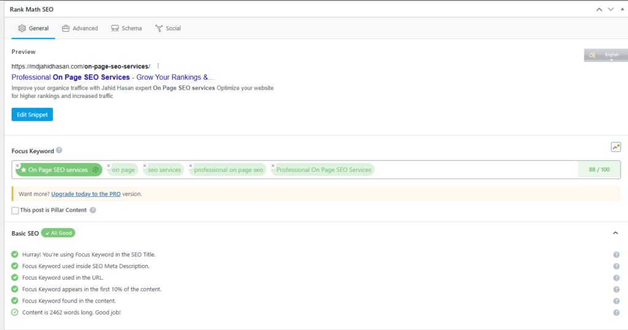Open the snippet preview three-dot menu
This screenshot has height=330, width=628.
pyautogui.click(x=158, y=66)
